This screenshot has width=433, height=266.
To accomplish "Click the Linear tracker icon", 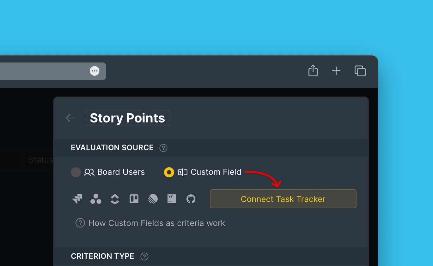I will tap(153, 199).
